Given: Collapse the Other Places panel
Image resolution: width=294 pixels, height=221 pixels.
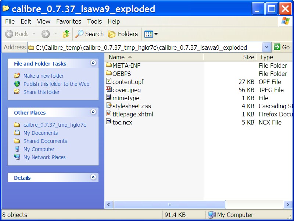Looking at the screenshot, I should (93, 112).
